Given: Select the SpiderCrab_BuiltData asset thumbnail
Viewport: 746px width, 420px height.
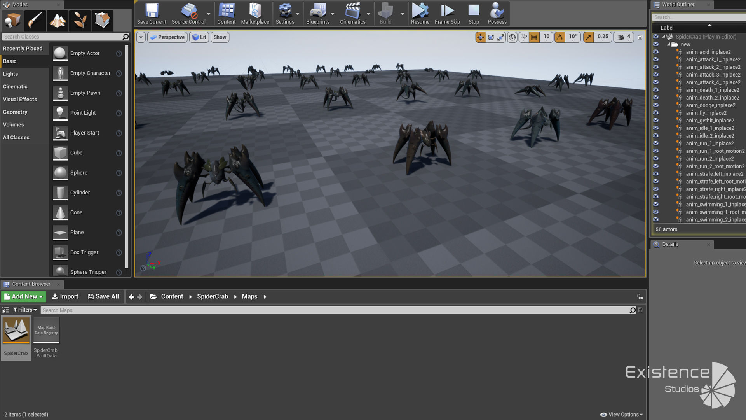Looking at the screenshot, I should click(x=46, y=330).
